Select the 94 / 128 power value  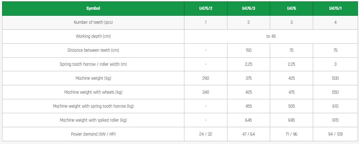pyautogui.click(x=335, y=134)
